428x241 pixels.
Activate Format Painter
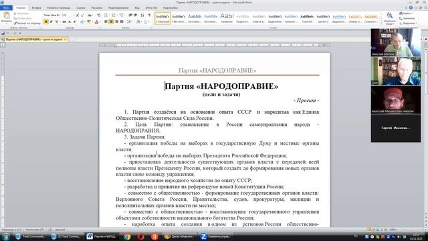(x=27, y=23)
